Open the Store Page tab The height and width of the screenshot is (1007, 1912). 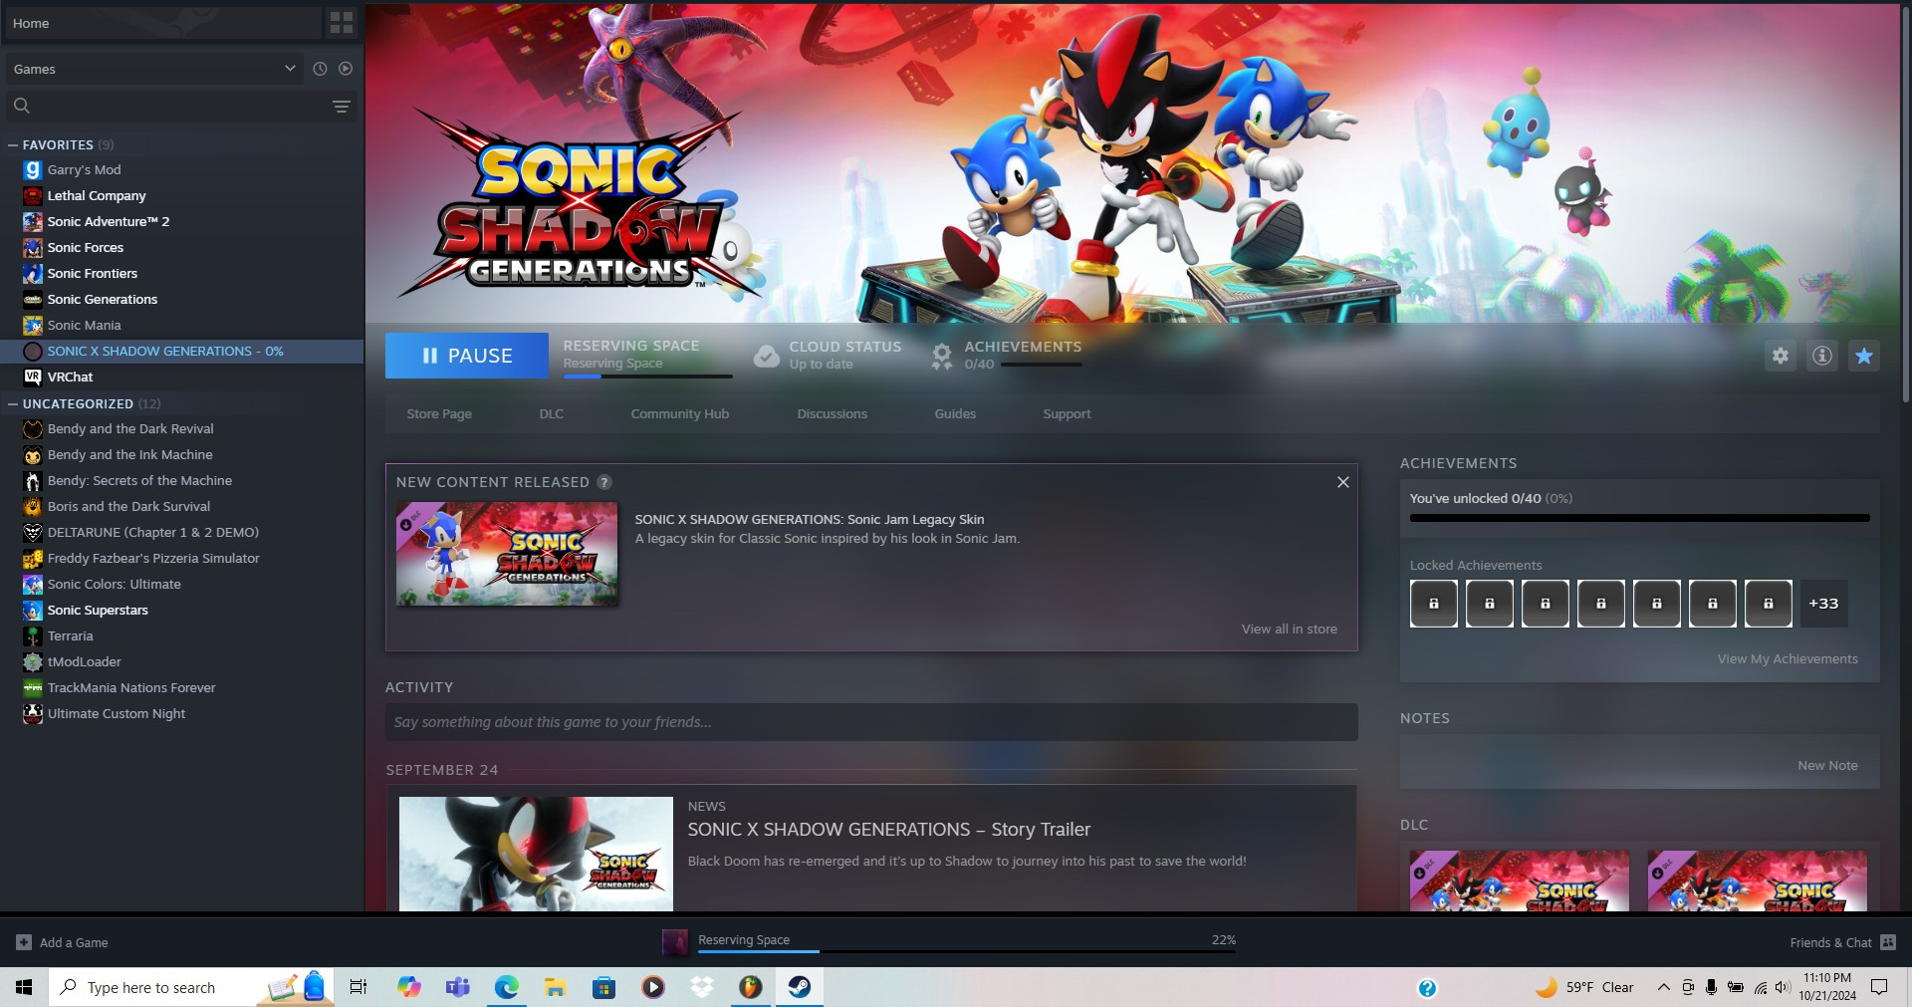pos(439,414)
